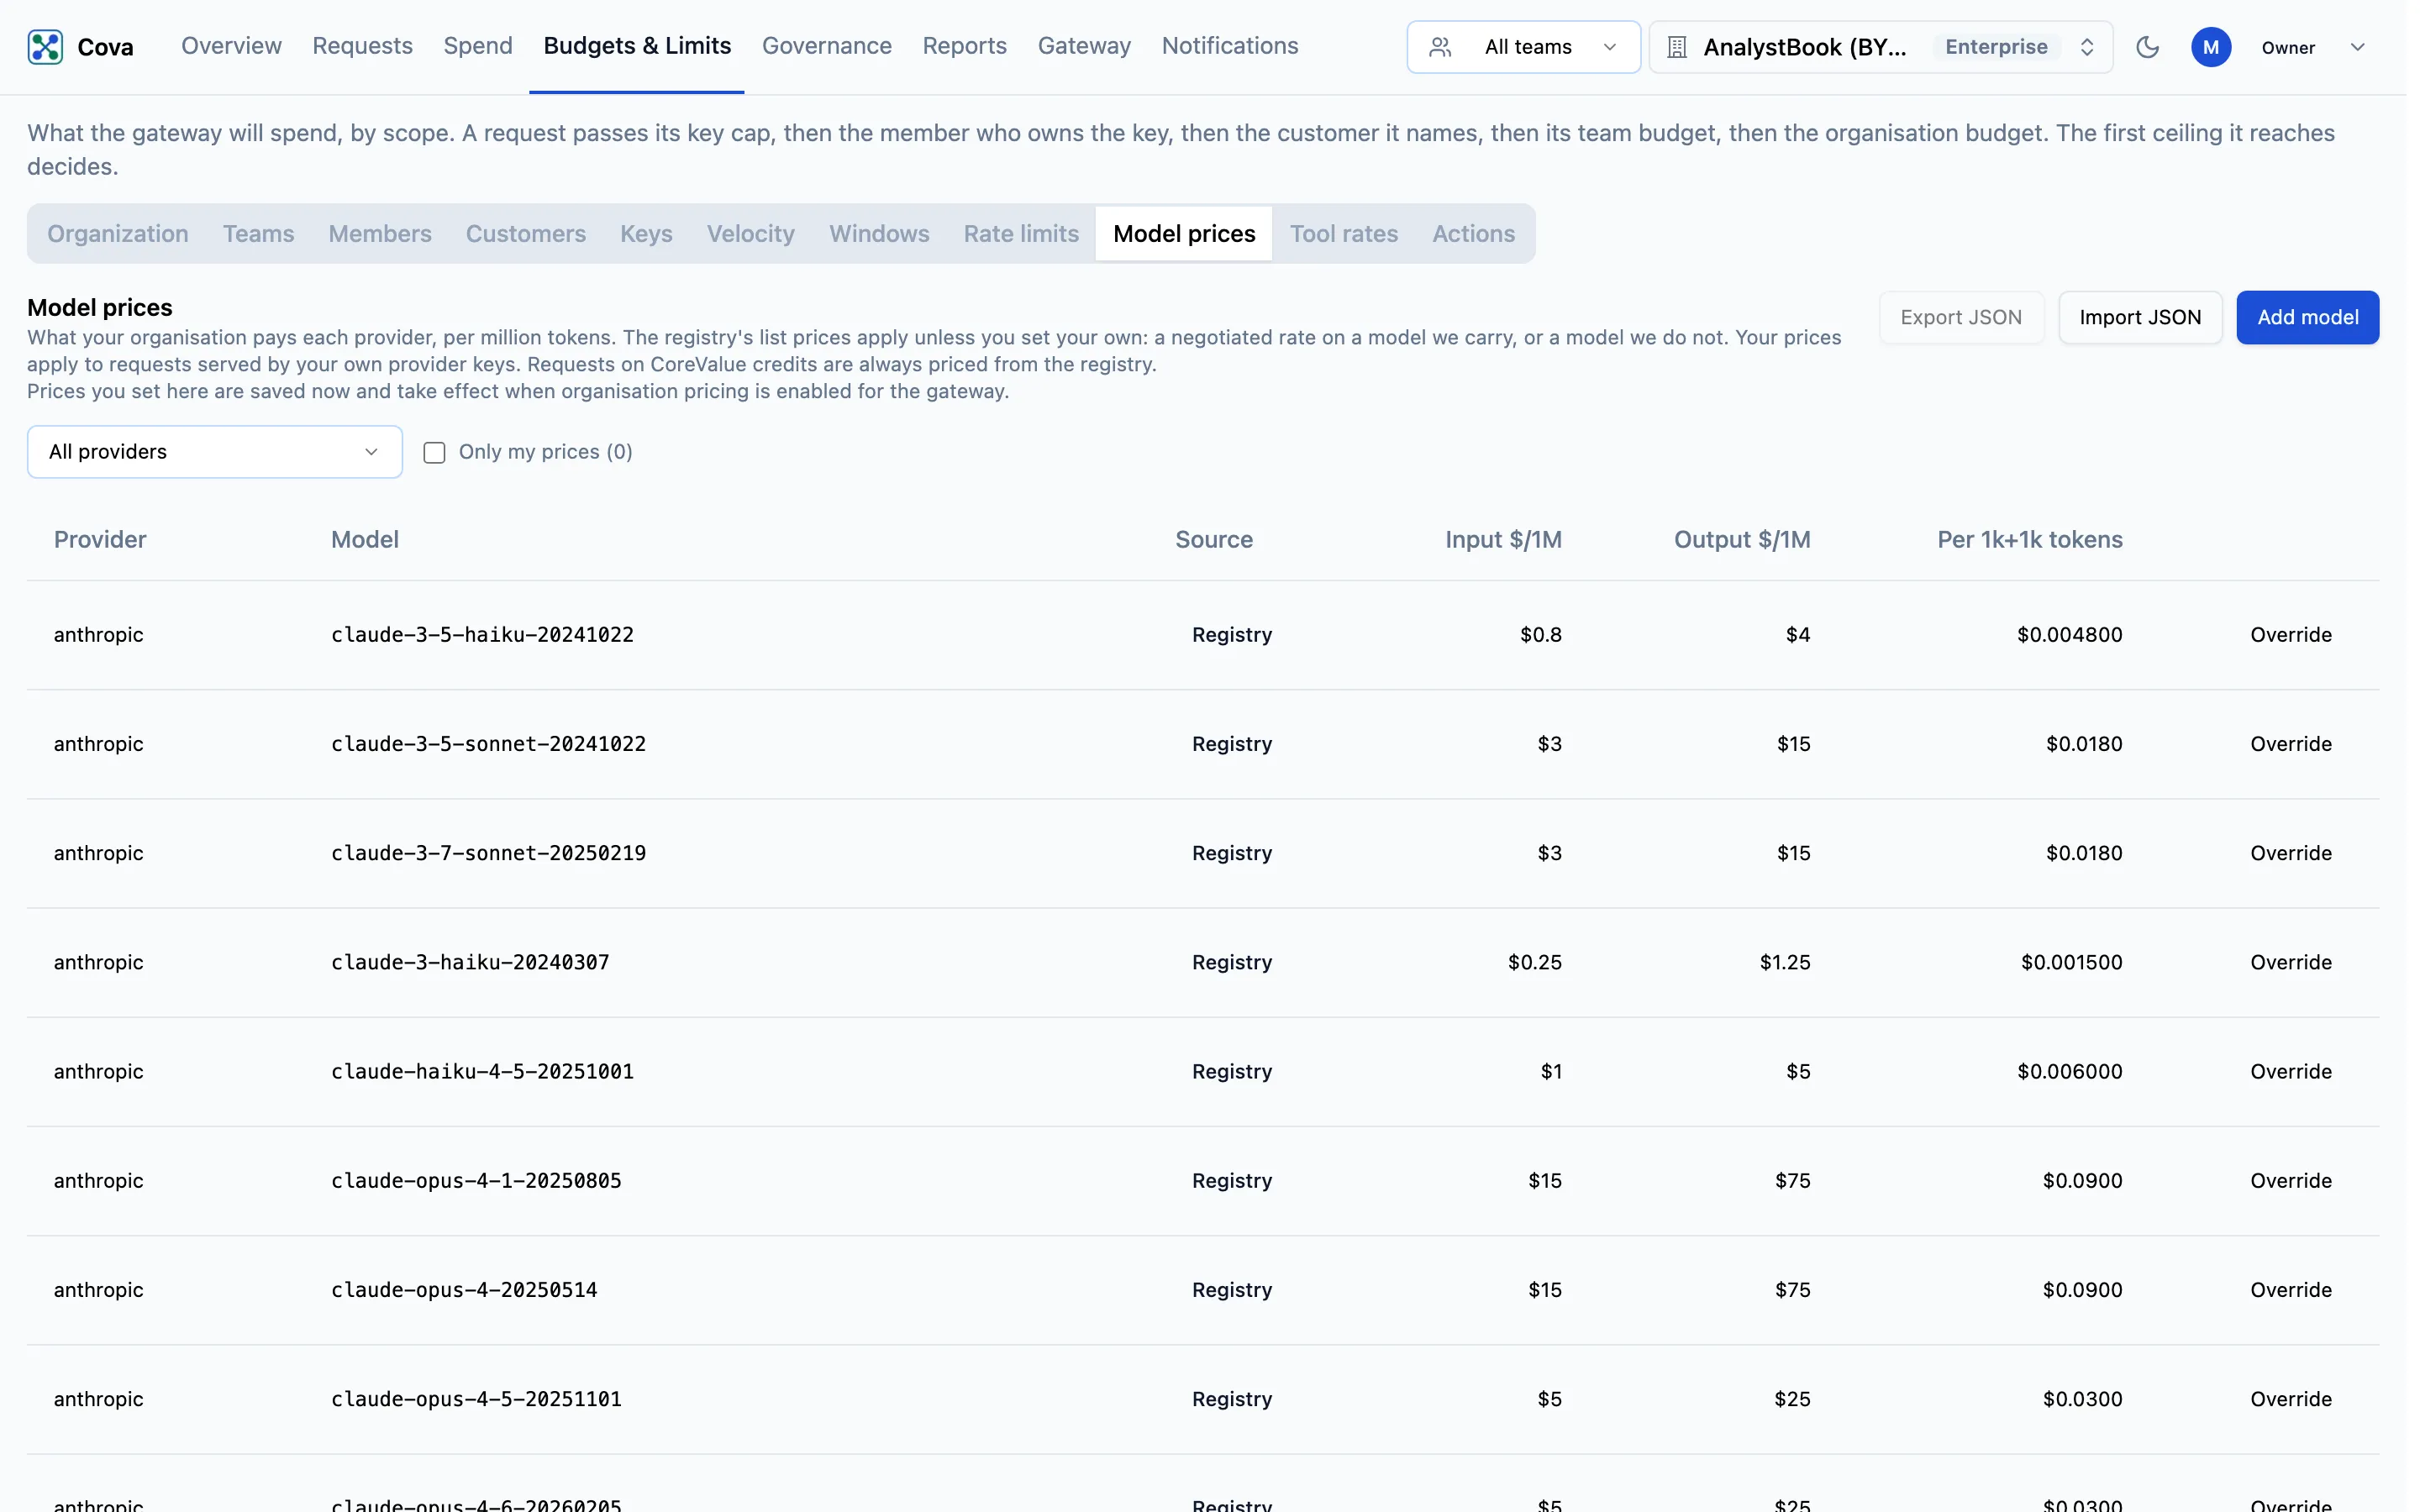Switch to the Velocity tab

[751, 234]
